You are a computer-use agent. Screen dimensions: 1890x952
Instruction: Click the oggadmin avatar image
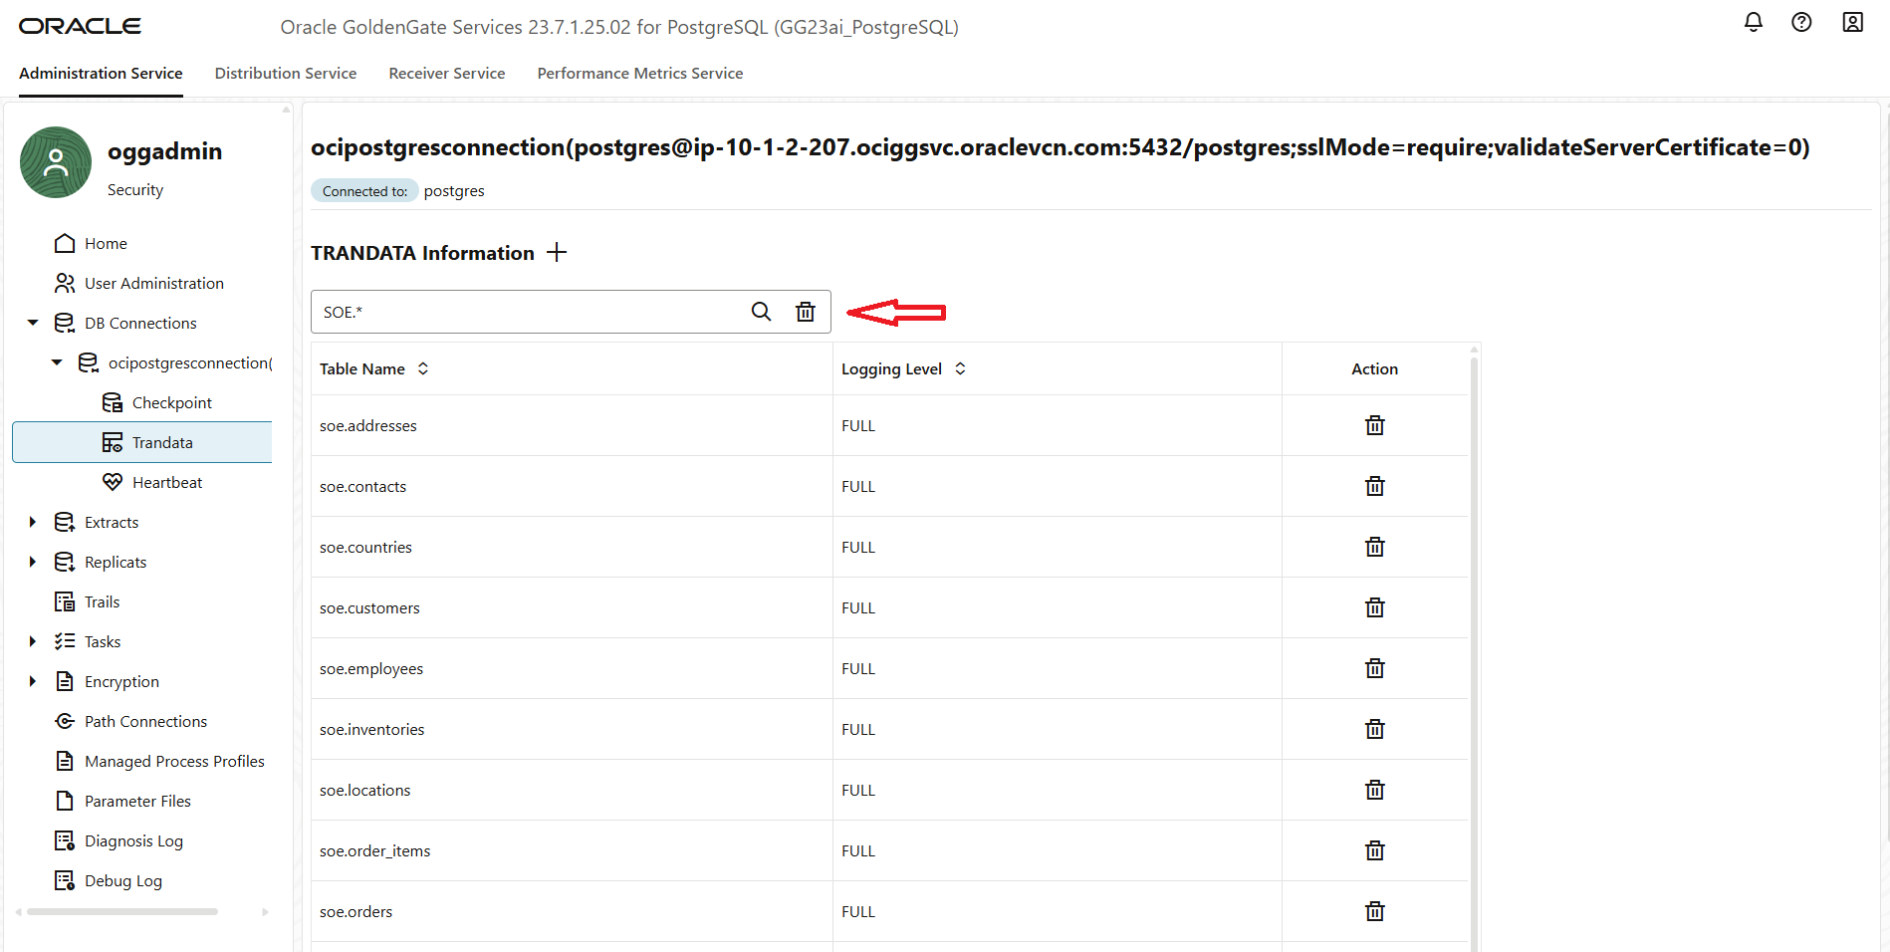pyautogui.click(x=56, y=162)
